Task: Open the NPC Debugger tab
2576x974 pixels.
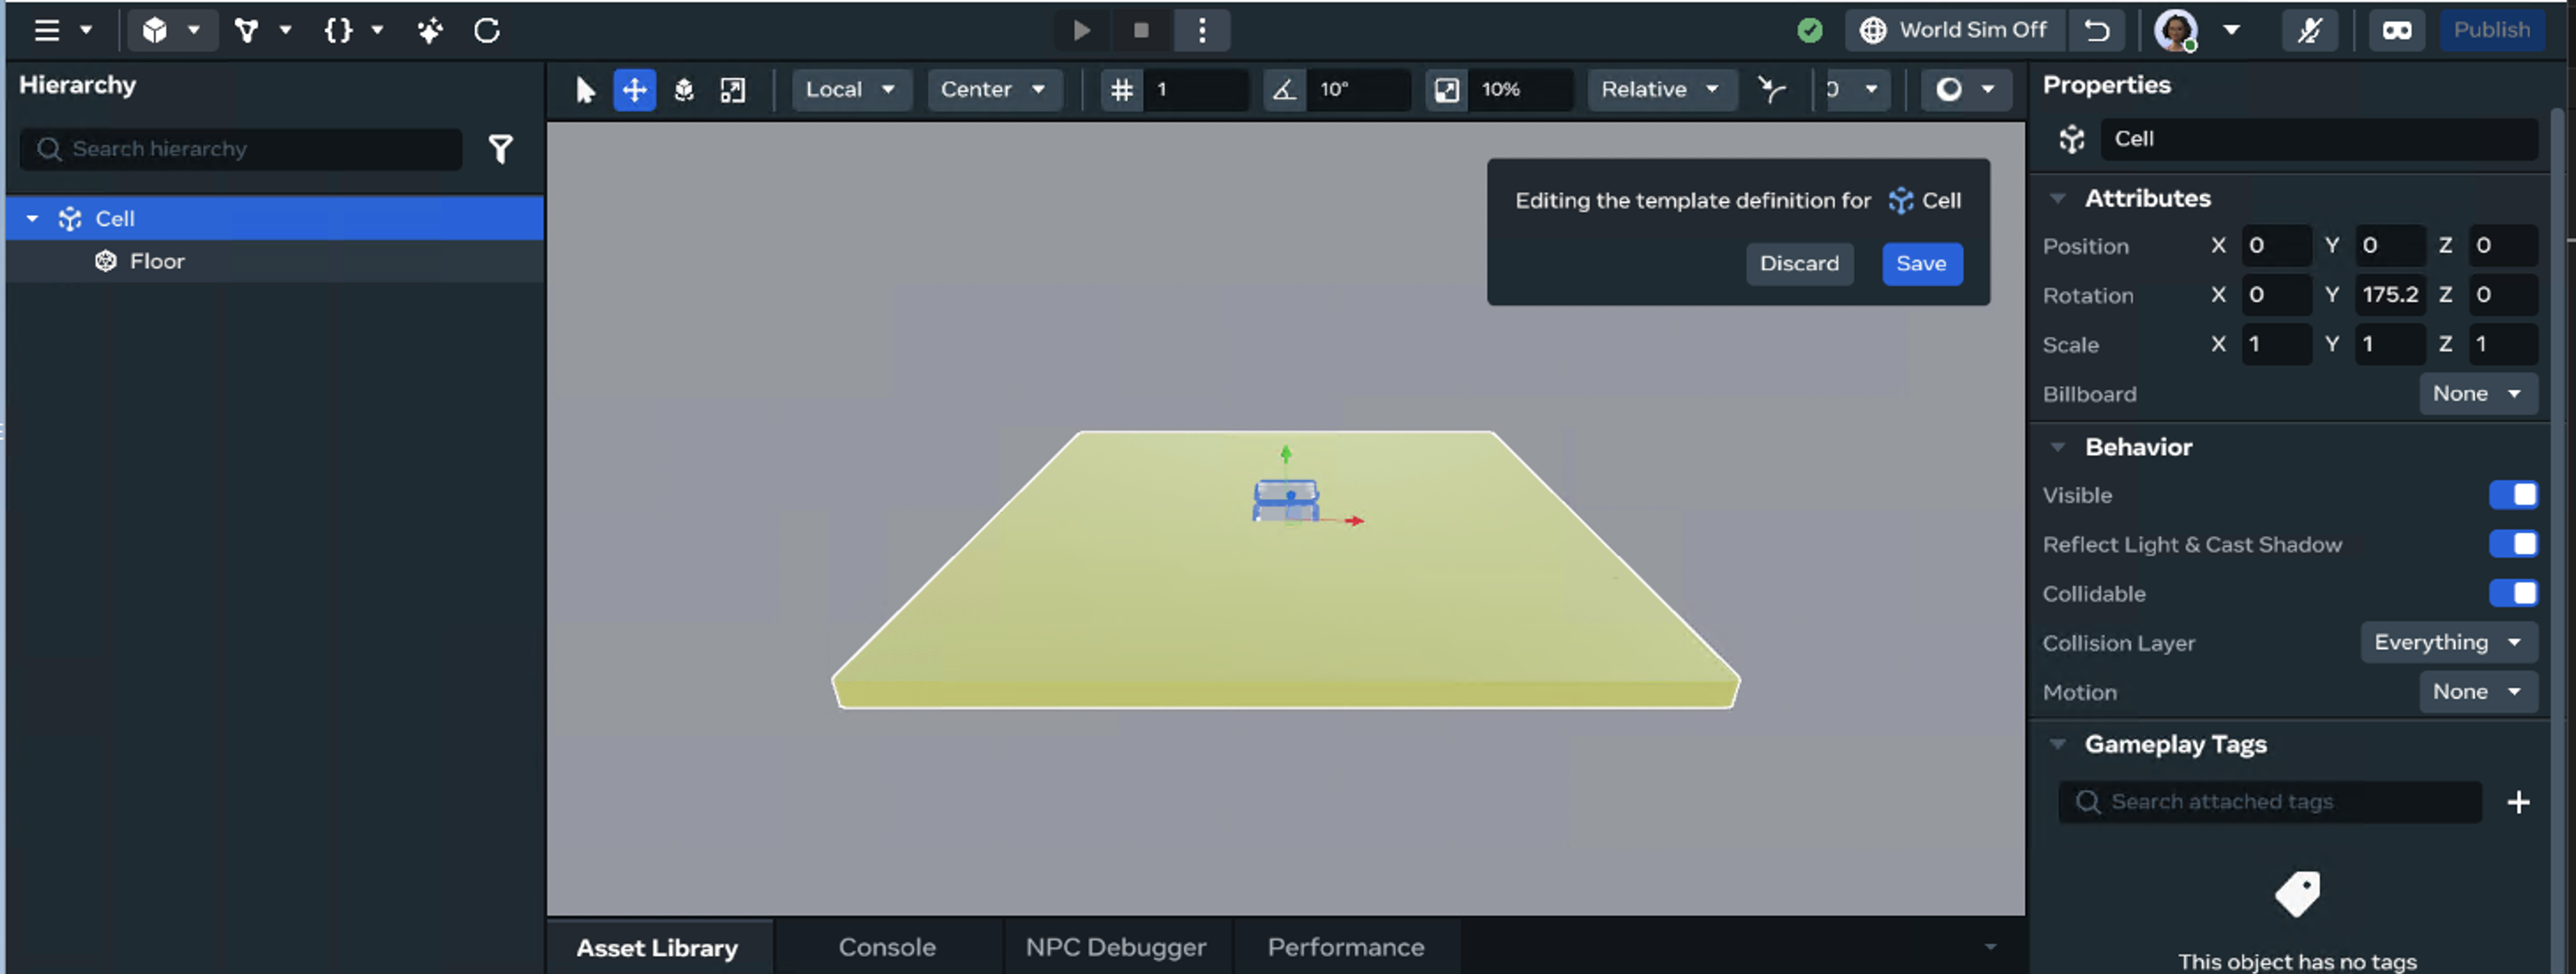Action: pyautogui.click(x=1115, y=947)
